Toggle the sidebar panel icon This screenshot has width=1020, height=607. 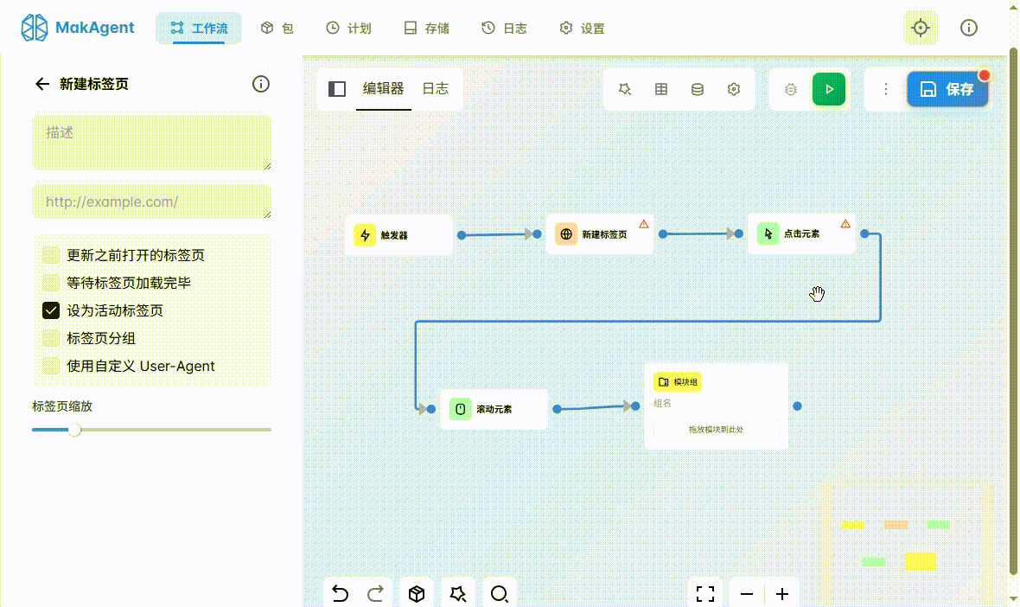[x=337, y=89]
